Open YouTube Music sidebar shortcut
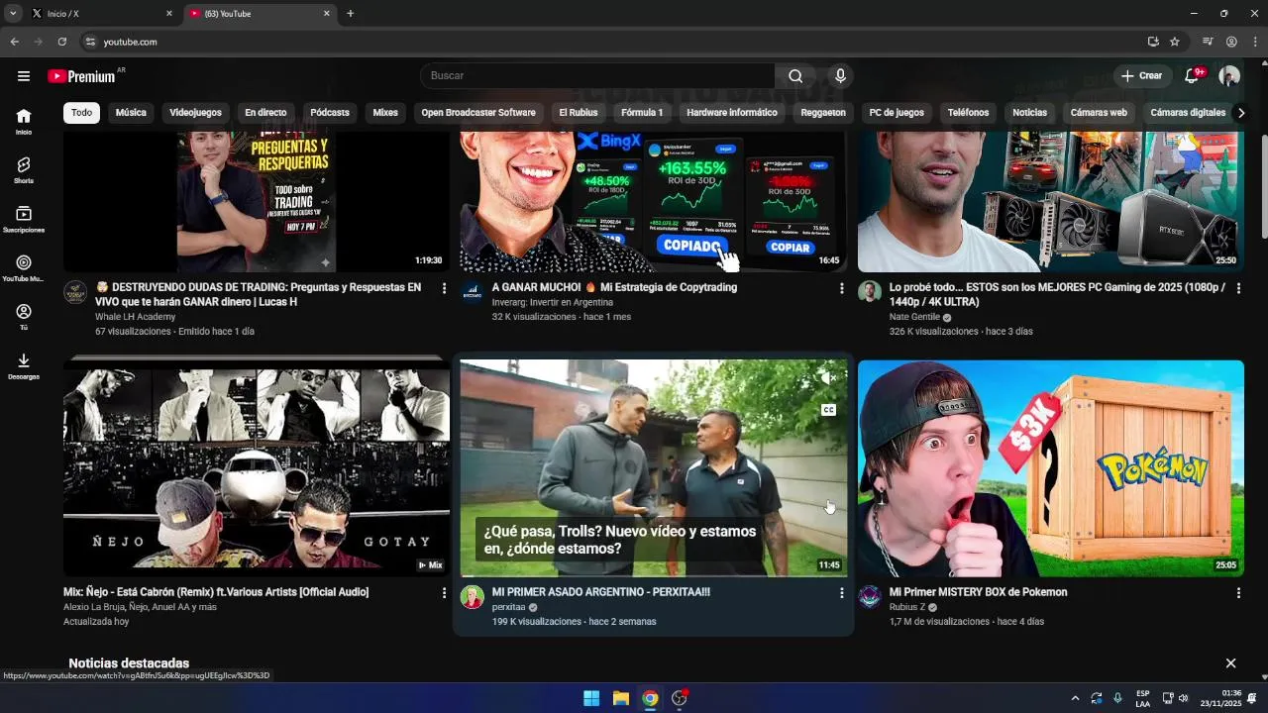1268x713 pixels. tap(24, 268)
